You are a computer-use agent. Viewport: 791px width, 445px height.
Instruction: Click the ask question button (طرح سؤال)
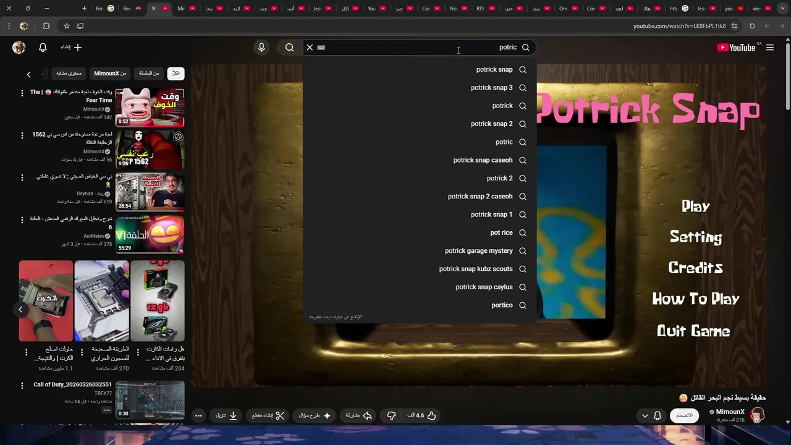(x=315, y=415)
